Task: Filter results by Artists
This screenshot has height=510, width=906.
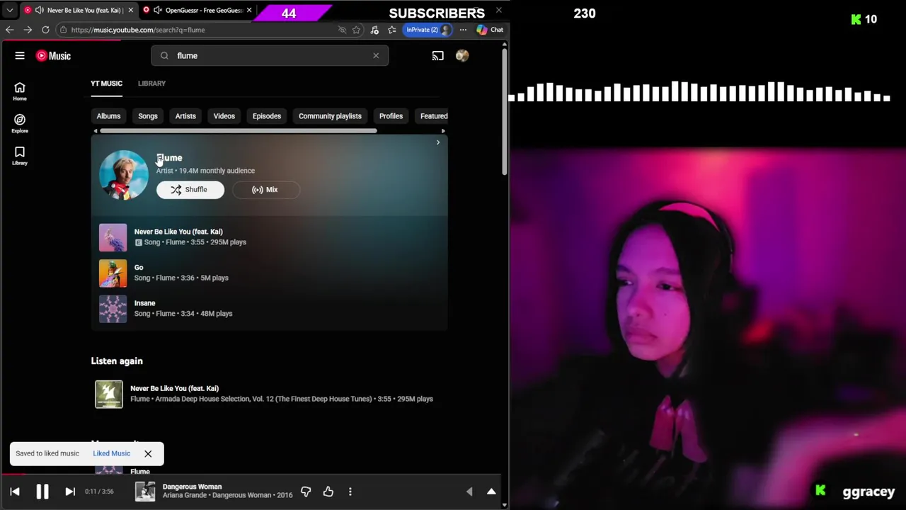Action: tap(185, 116)
